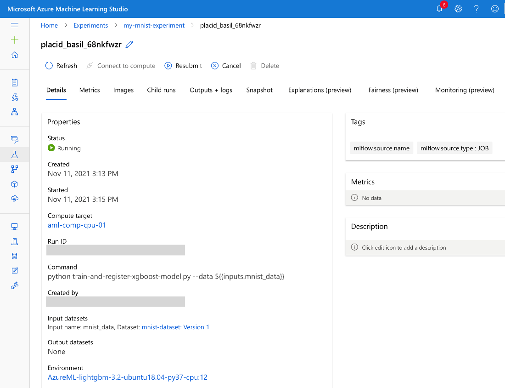Open the Snapshot tab

click(x=259, y=90)
